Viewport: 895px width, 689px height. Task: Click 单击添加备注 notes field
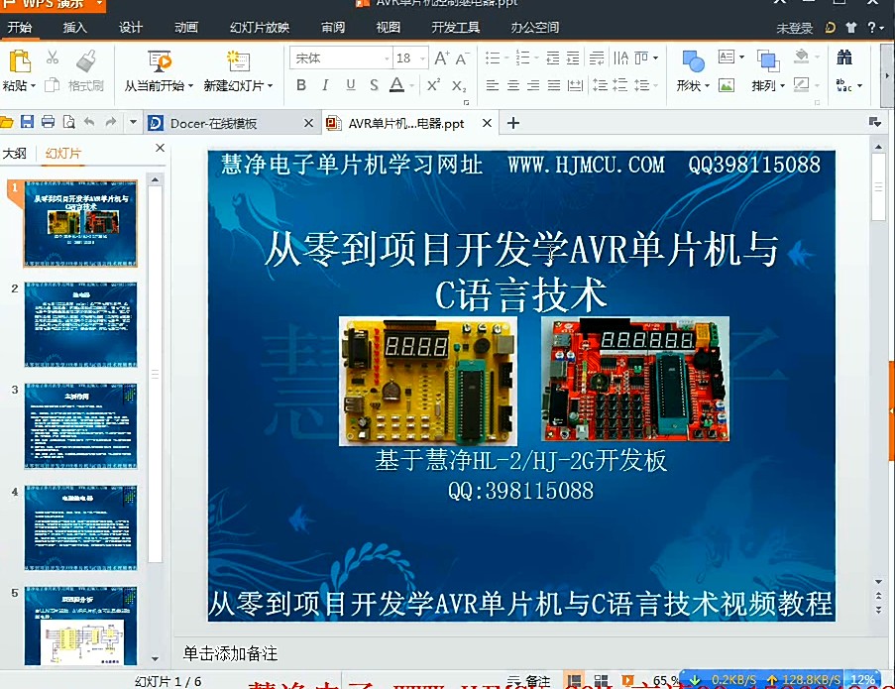coord(231,653)
